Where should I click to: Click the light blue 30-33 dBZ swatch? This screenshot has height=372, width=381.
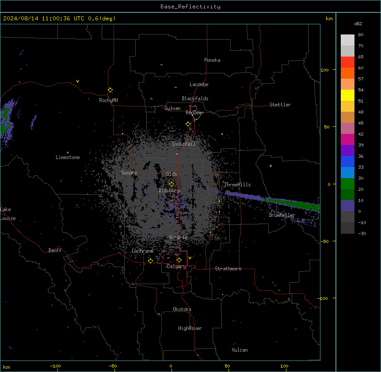(x=347, y=173)
